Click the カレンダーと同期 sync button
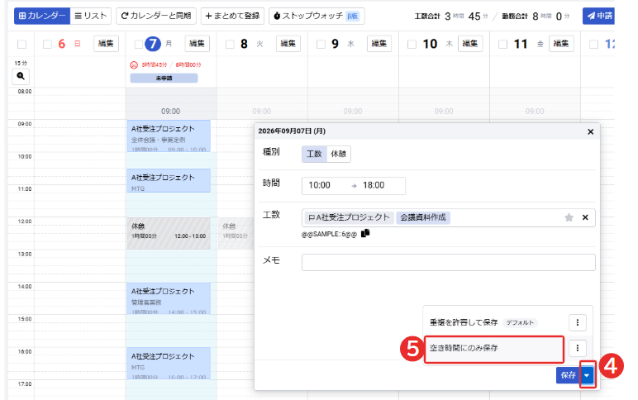Screen dimensions: 638x400 156,16
